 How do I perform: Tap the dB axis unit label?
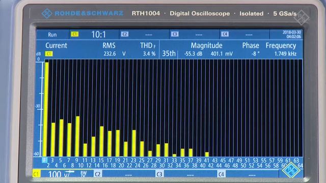[39, 54]
